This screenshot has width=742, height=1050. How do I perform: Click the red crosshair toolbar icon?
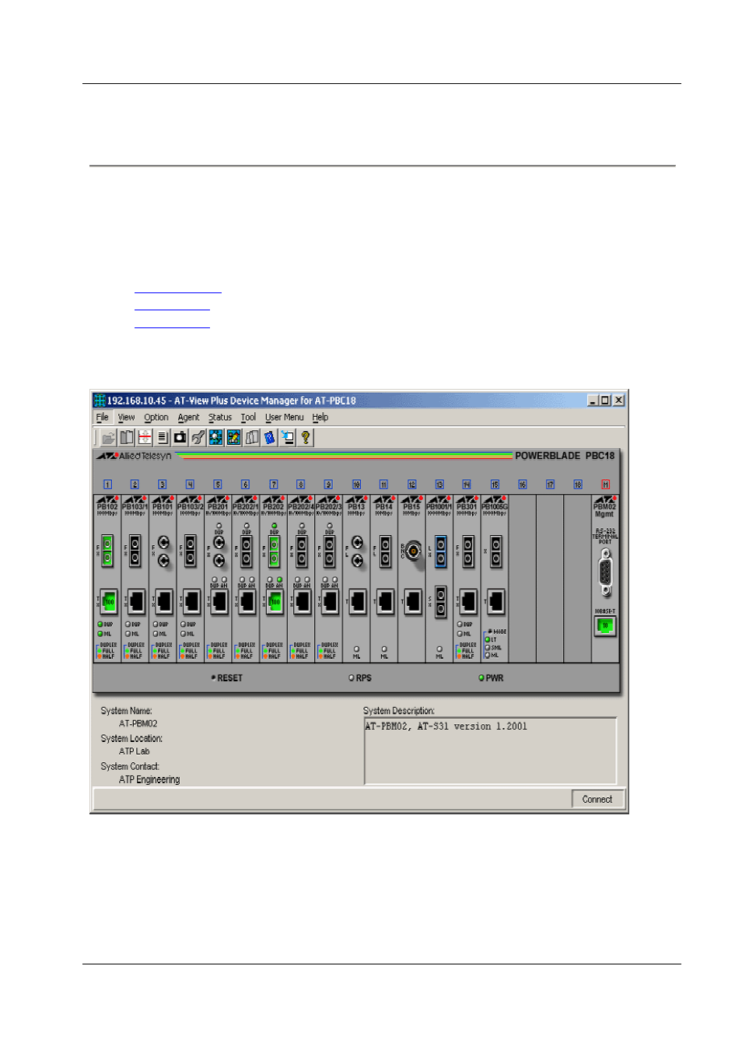click(x=145, y=438)
